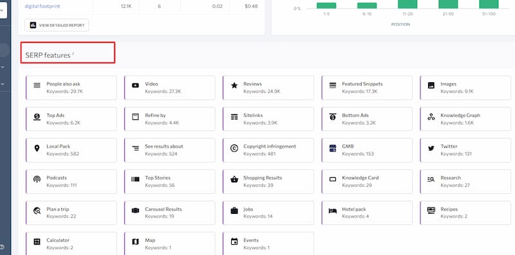Open the View Detailed Report button
The image size is (515, 255).
(x=57, y=25)
